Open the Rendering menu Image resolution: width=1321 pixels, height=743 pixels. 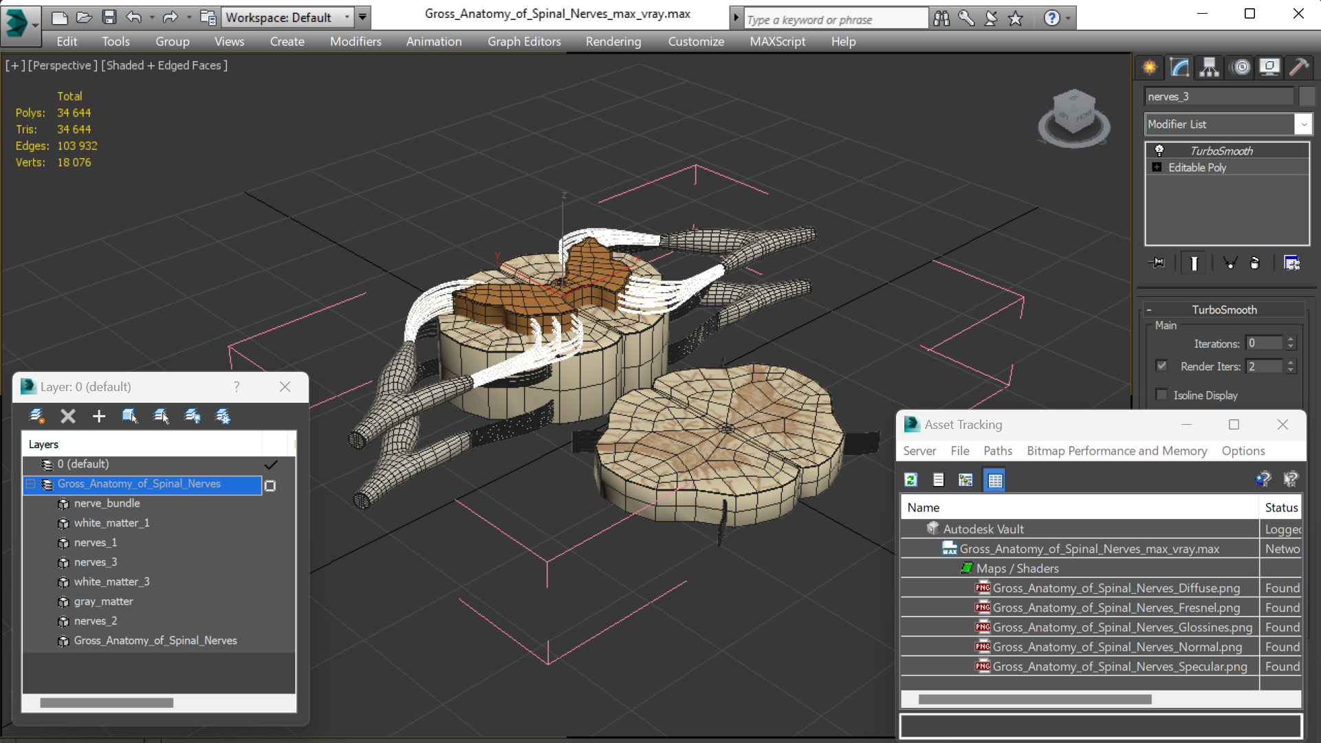point(613,41)
